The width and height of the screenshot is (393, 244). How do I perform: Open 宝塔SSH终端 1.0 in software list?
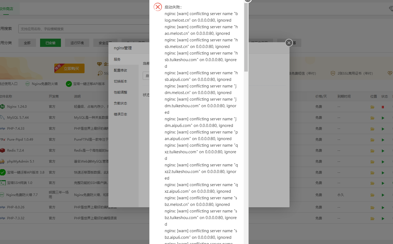point(19,183)
